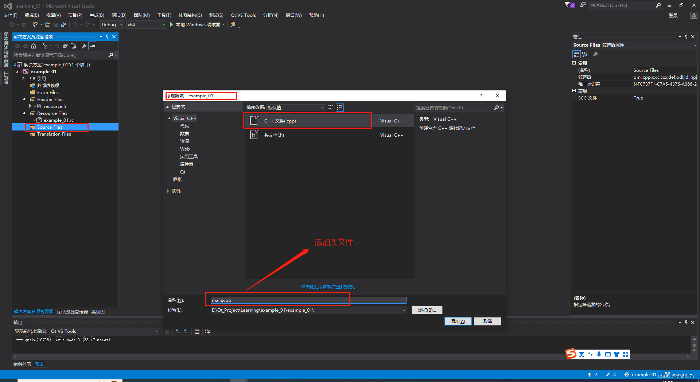The height and width of the screenshot is (382, 700).
Task: Click Sogou microphone voice input icon
Action: click(599, 354)
